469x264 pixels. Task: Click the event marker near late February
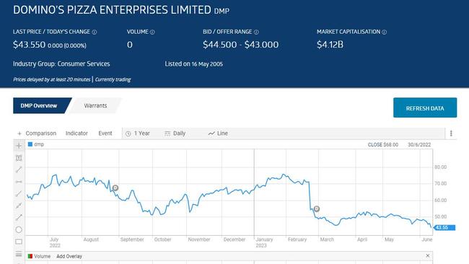[317, 208]
